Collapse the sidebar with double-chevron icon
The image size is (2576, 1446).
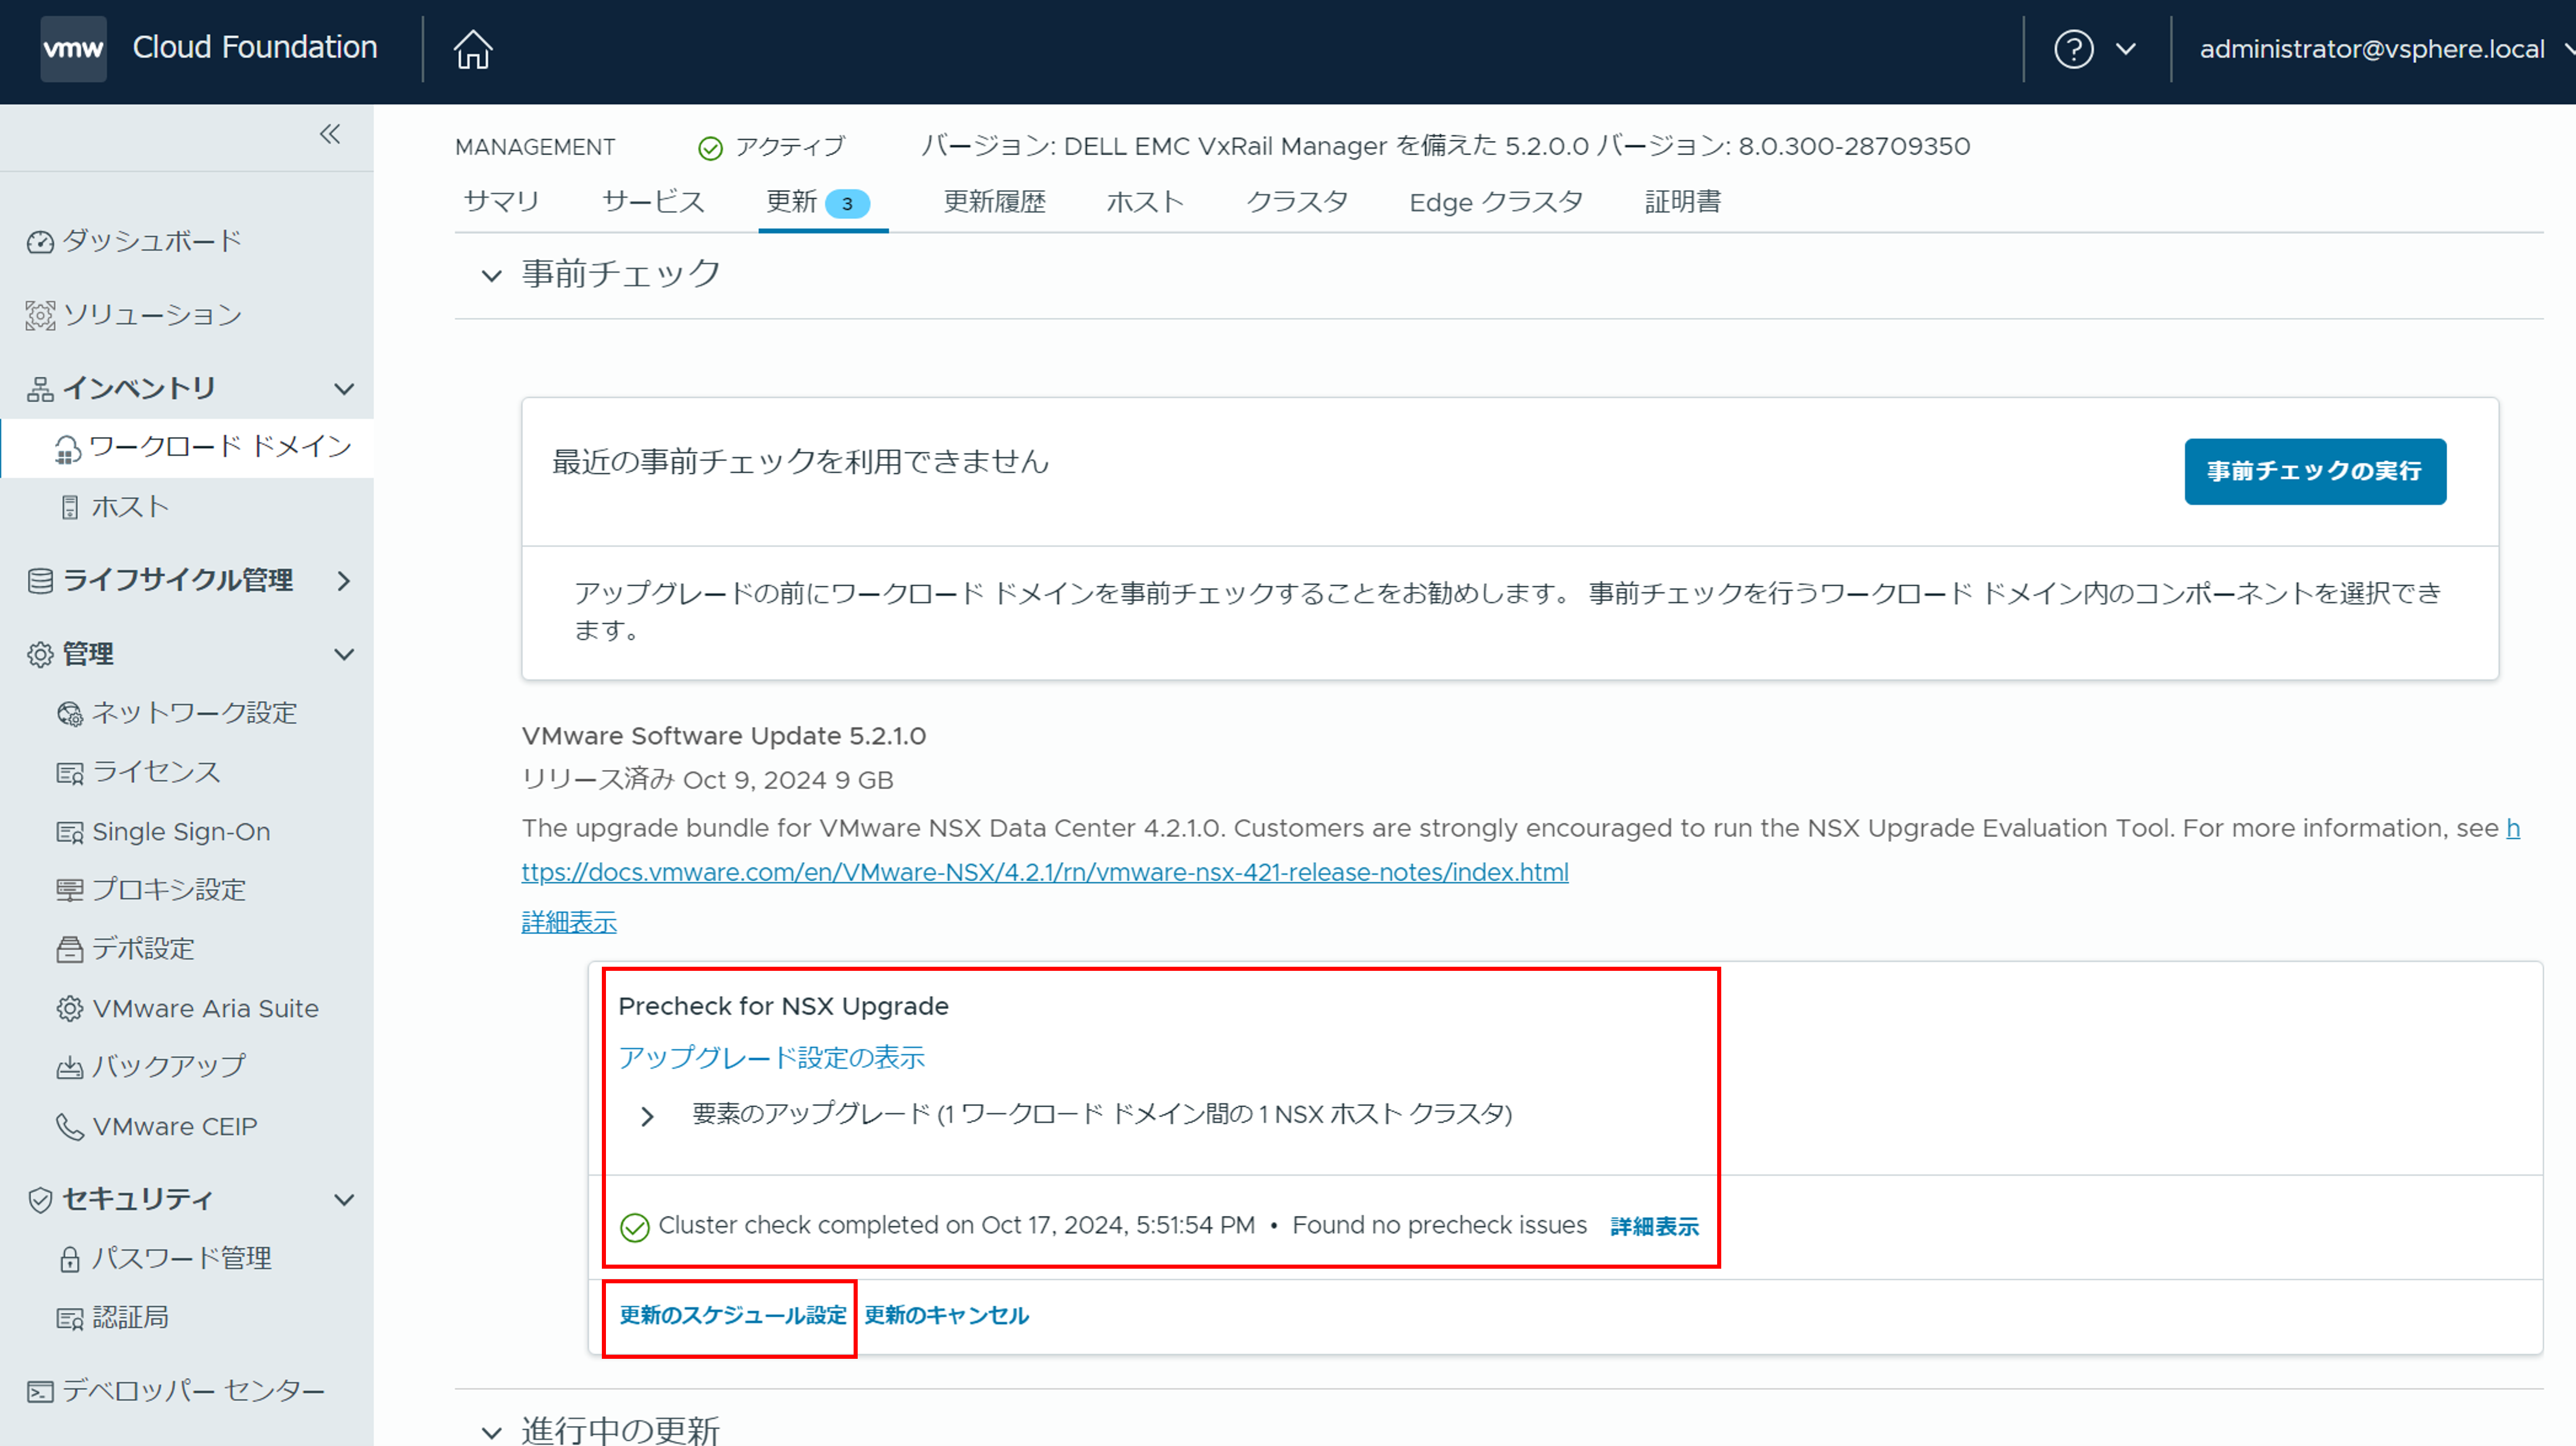tap(330, 134)
